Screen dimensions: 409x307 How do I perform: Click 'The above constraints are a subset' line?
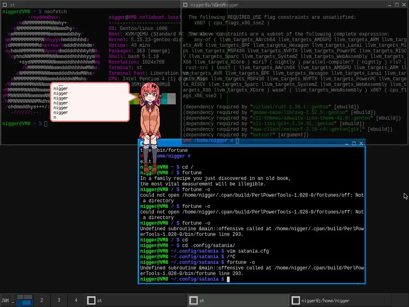pyautogui.click(x=289, y=34)
